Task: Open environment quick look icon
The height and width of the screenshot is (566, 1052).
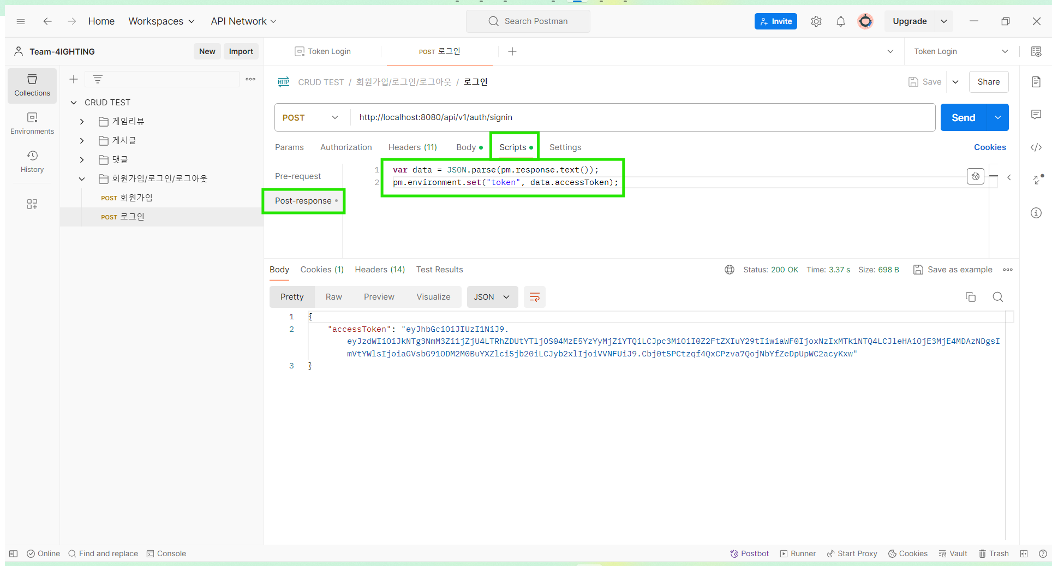Action: pyautogui.click(x=1036, y=51)
